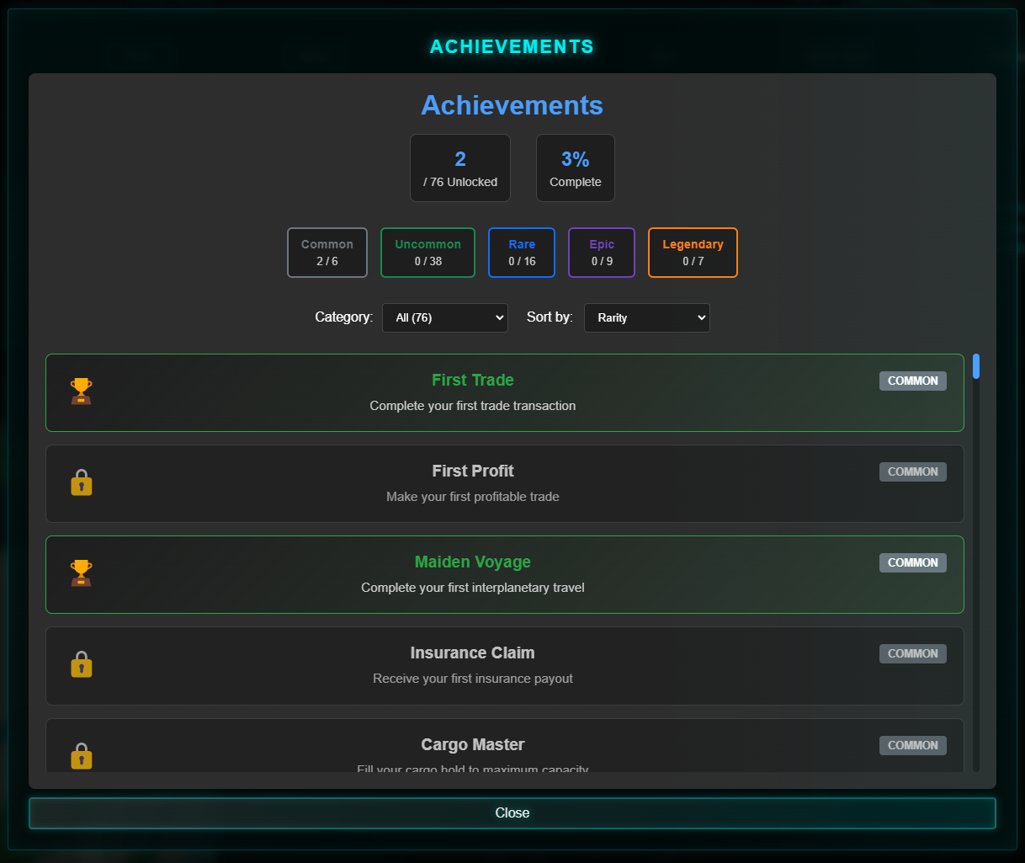Select the Uncommon 0/38 rarity box

coord(428,253)
